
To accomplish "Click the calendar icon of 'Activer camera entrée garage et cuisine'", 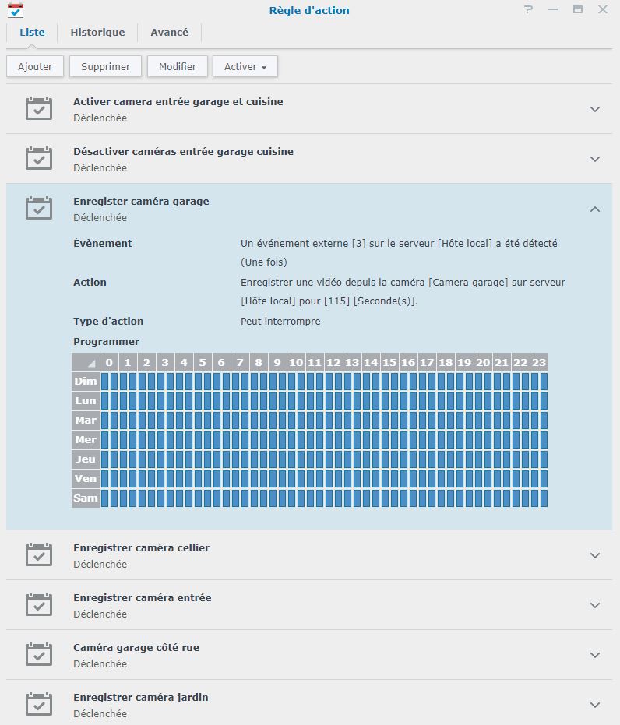I will 39,109.
